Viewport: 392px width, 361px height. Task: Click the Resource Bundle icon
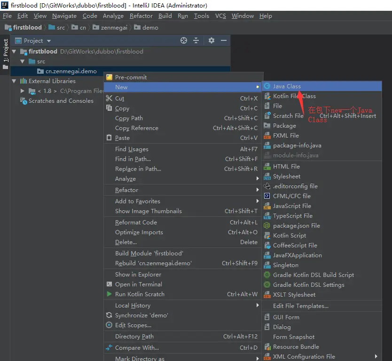[267, 347]
